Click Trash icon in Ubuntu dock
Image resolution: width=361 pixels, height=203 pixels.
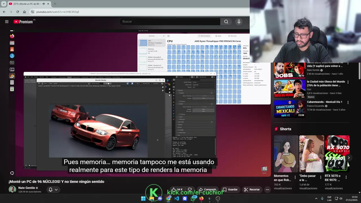(x=12, y=89)
